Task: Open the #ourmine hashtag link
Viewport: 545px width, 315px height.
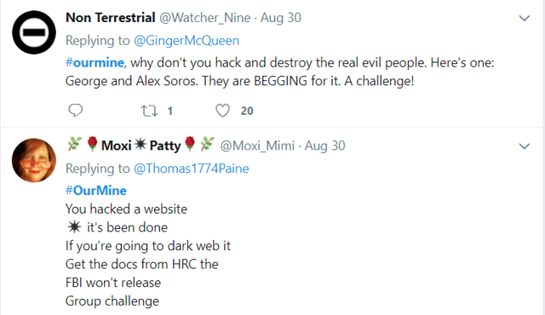Action: pyautogui.click(x=95, y=62)
